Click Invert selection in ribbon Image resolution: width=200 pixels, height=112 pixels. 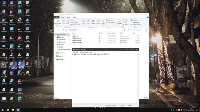[x=136, y=25]
